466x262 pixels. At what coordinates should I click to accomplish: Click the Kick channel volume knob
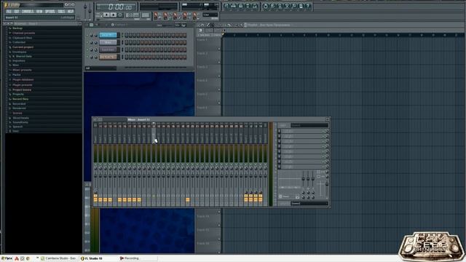[x=95, y=36]
